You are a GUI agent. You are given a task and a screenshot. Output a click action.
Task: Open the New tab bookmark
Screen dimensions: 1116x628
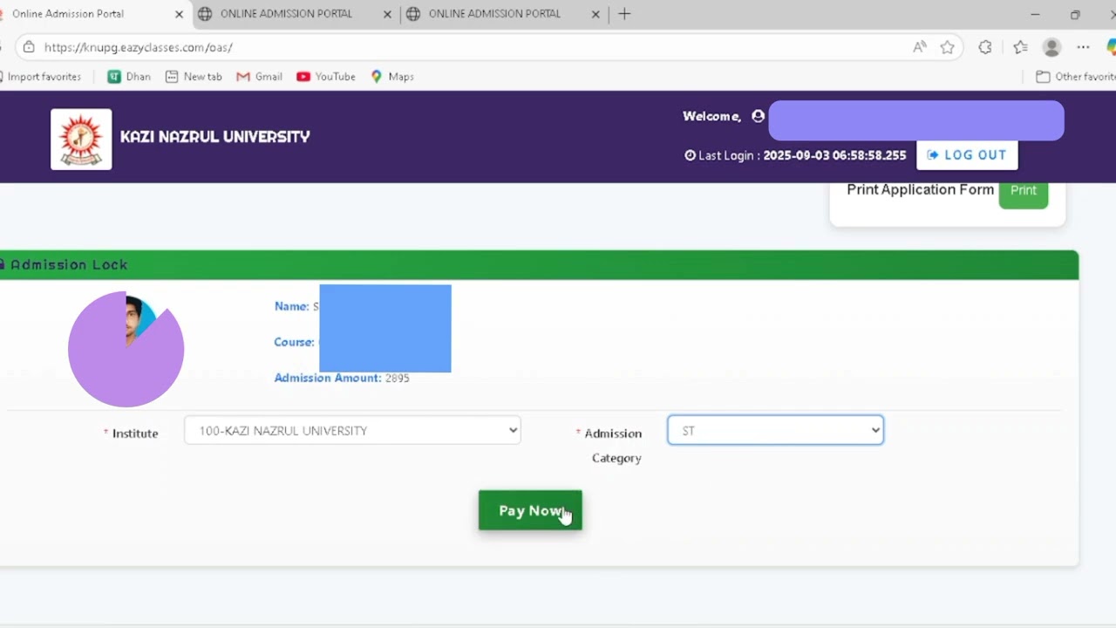coord(194,77)
